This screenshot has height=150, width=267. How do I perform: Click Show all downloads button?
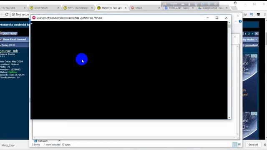click(253, 145)
